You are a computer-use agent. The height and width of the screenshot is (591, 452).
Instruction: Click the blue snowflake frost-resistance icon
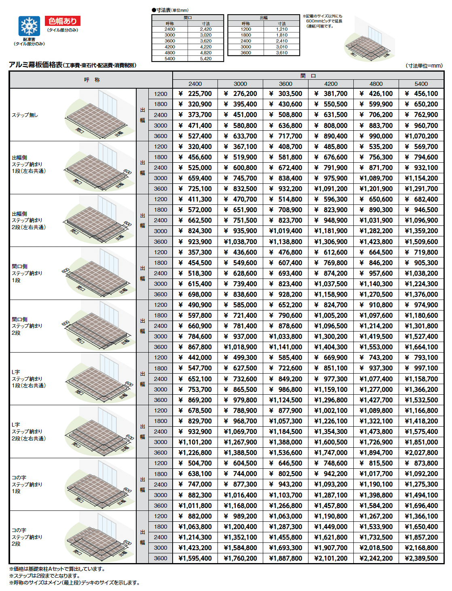[x=29, y=26]
